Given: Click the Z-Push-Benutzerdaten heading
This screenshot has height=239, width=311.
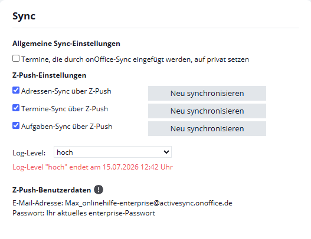Looking at the screenshot, I should point(51,190).
